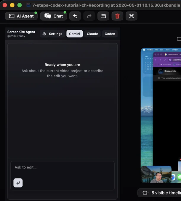This screenshot has width=181, height=201.
Task: Click the browser back arrow in preview
Action: [156, 60]
